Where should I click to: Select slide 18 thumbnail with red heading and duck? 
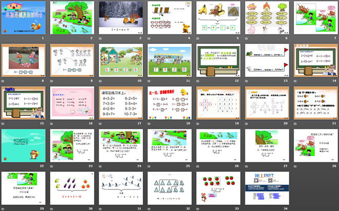pos(169,103)
